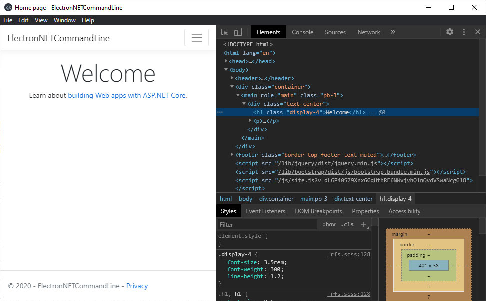The height and width of the screenshot is (301, 486).
Task: Select the html lang="en" element row
Action: pos(249,53)
